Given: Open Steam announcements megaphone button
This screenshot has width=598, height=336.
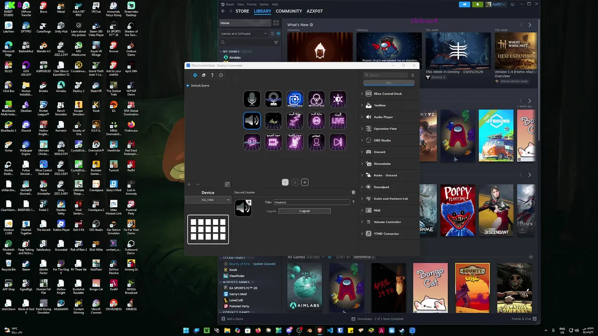Looking at the screenshot, I should click(x=464, y=4).
